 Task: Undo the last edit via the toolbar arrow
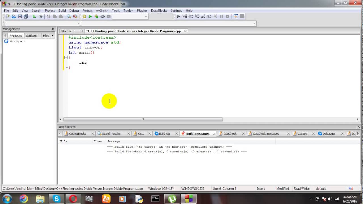point(34,16)
